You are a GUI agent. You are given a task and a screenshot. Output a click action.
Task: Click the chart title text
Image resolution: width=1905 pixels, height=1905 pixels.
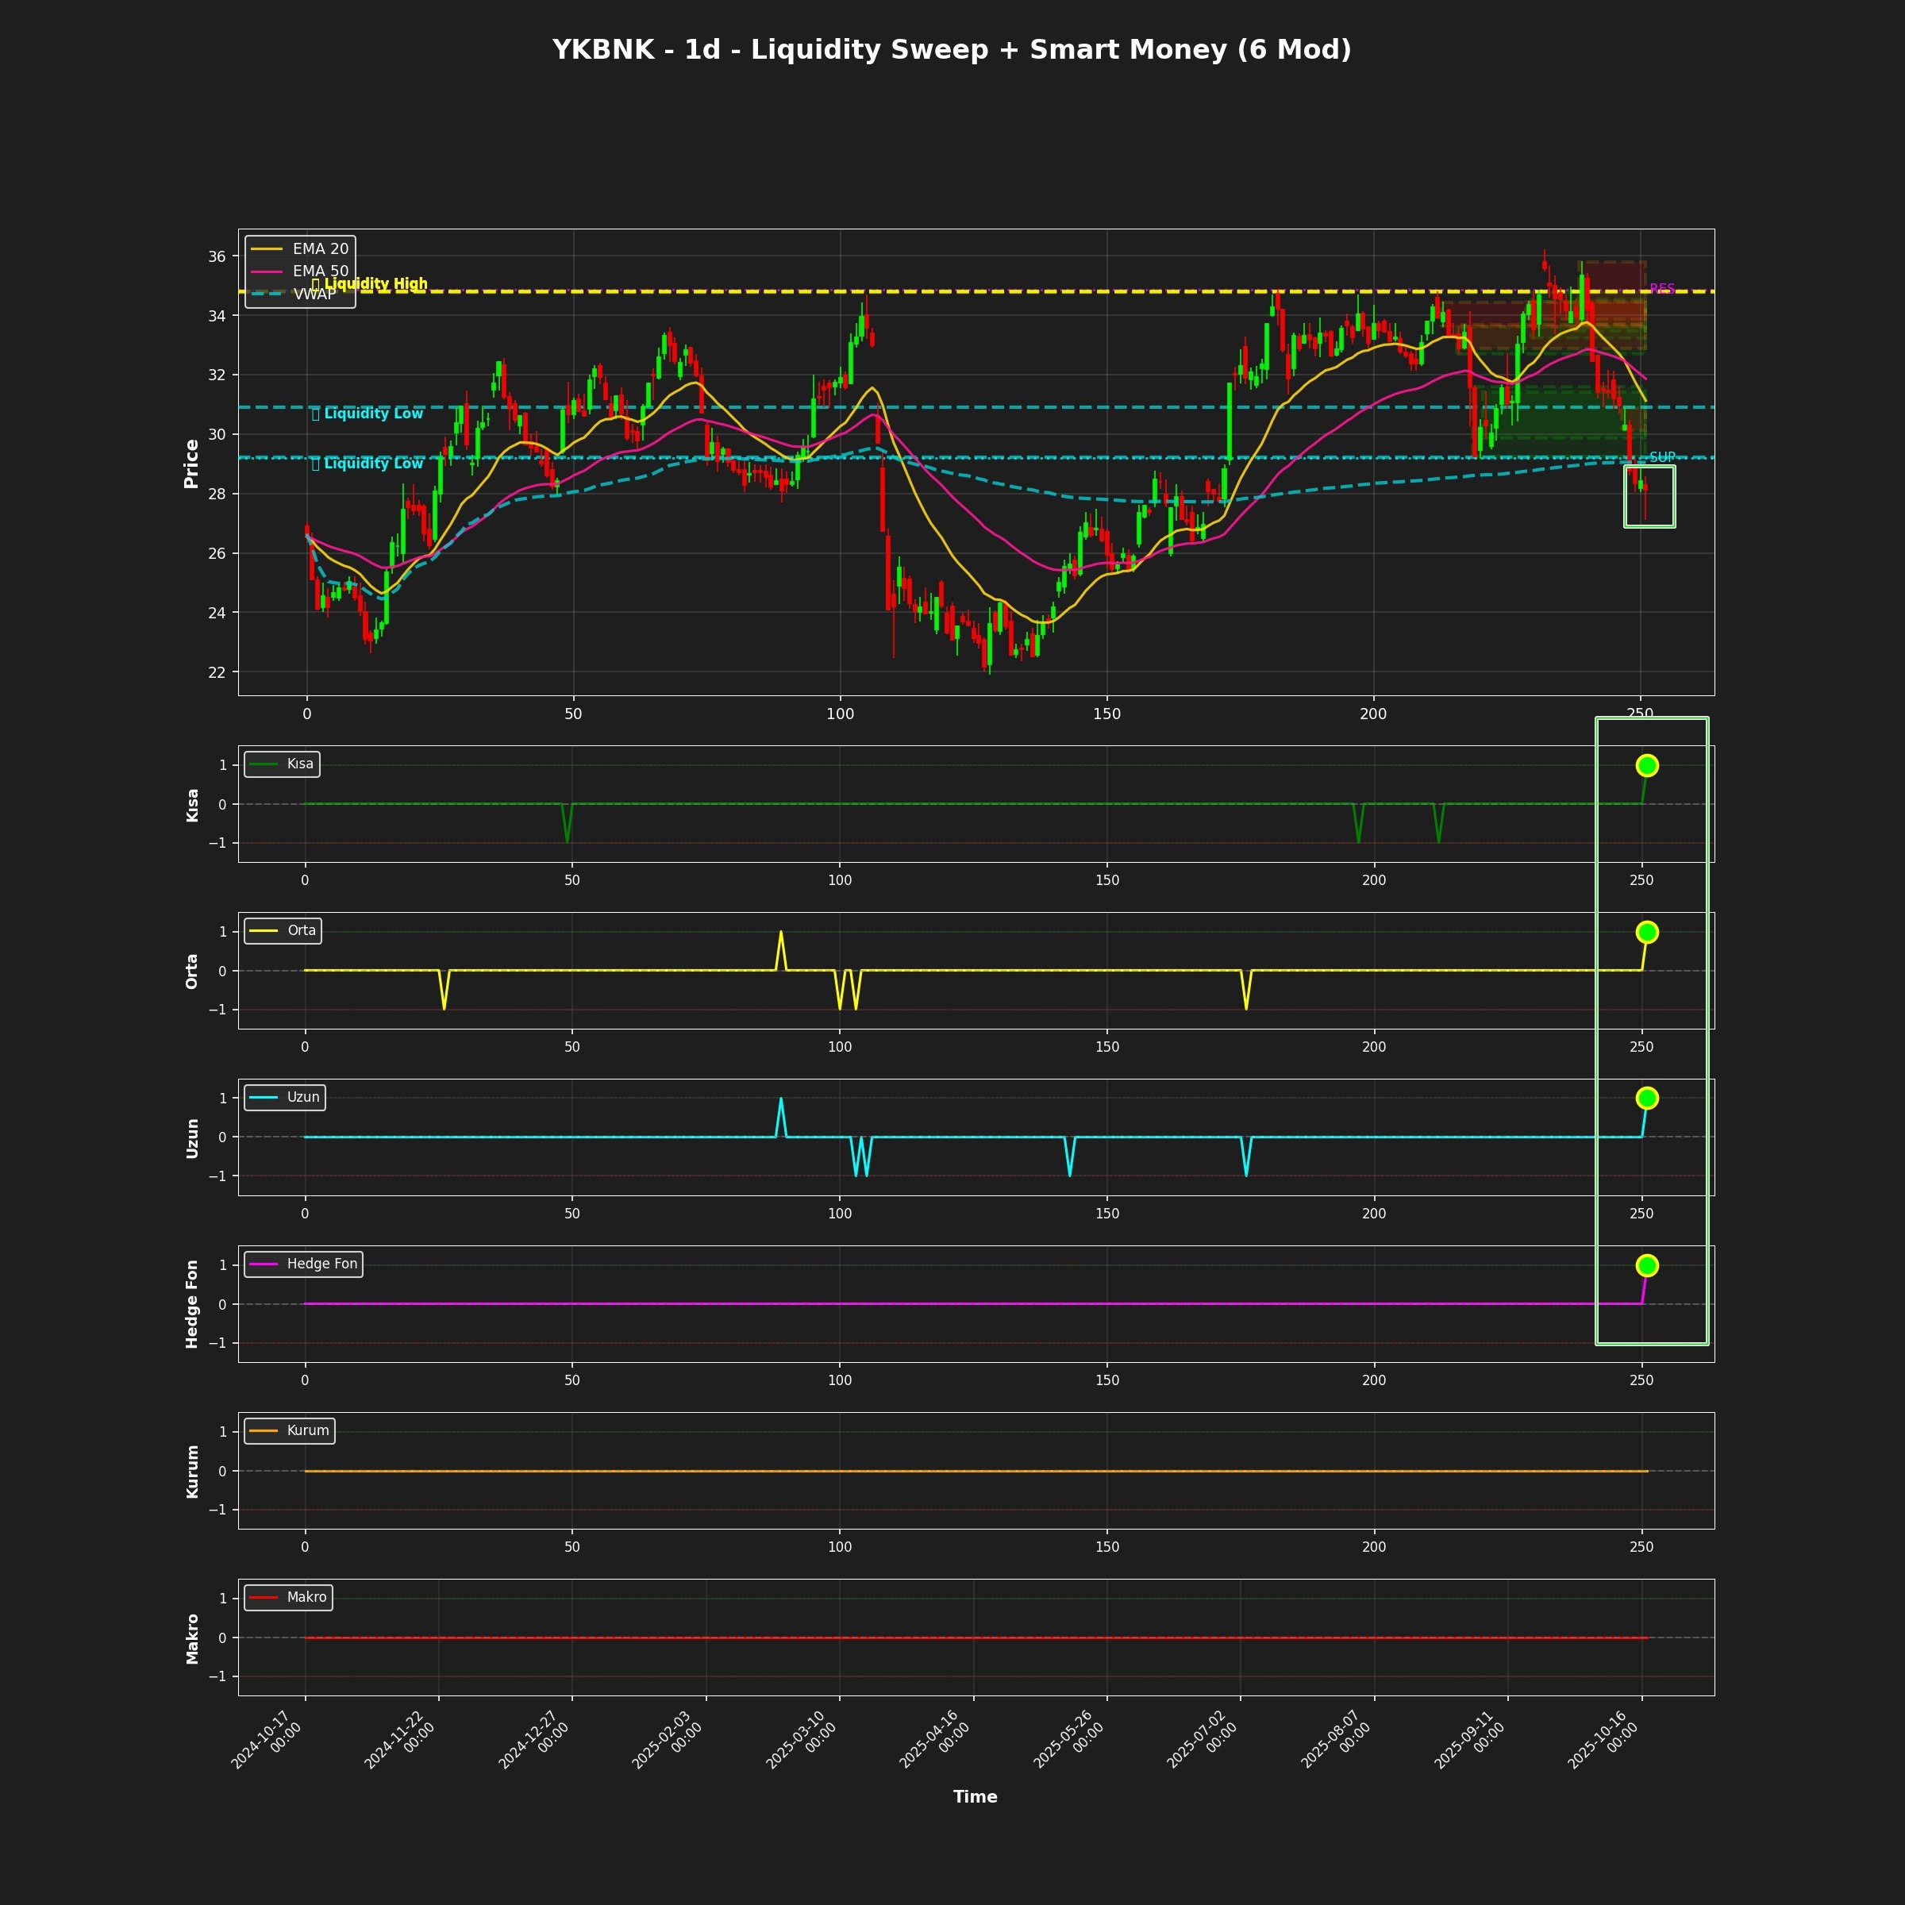click(x=952, y=49)
